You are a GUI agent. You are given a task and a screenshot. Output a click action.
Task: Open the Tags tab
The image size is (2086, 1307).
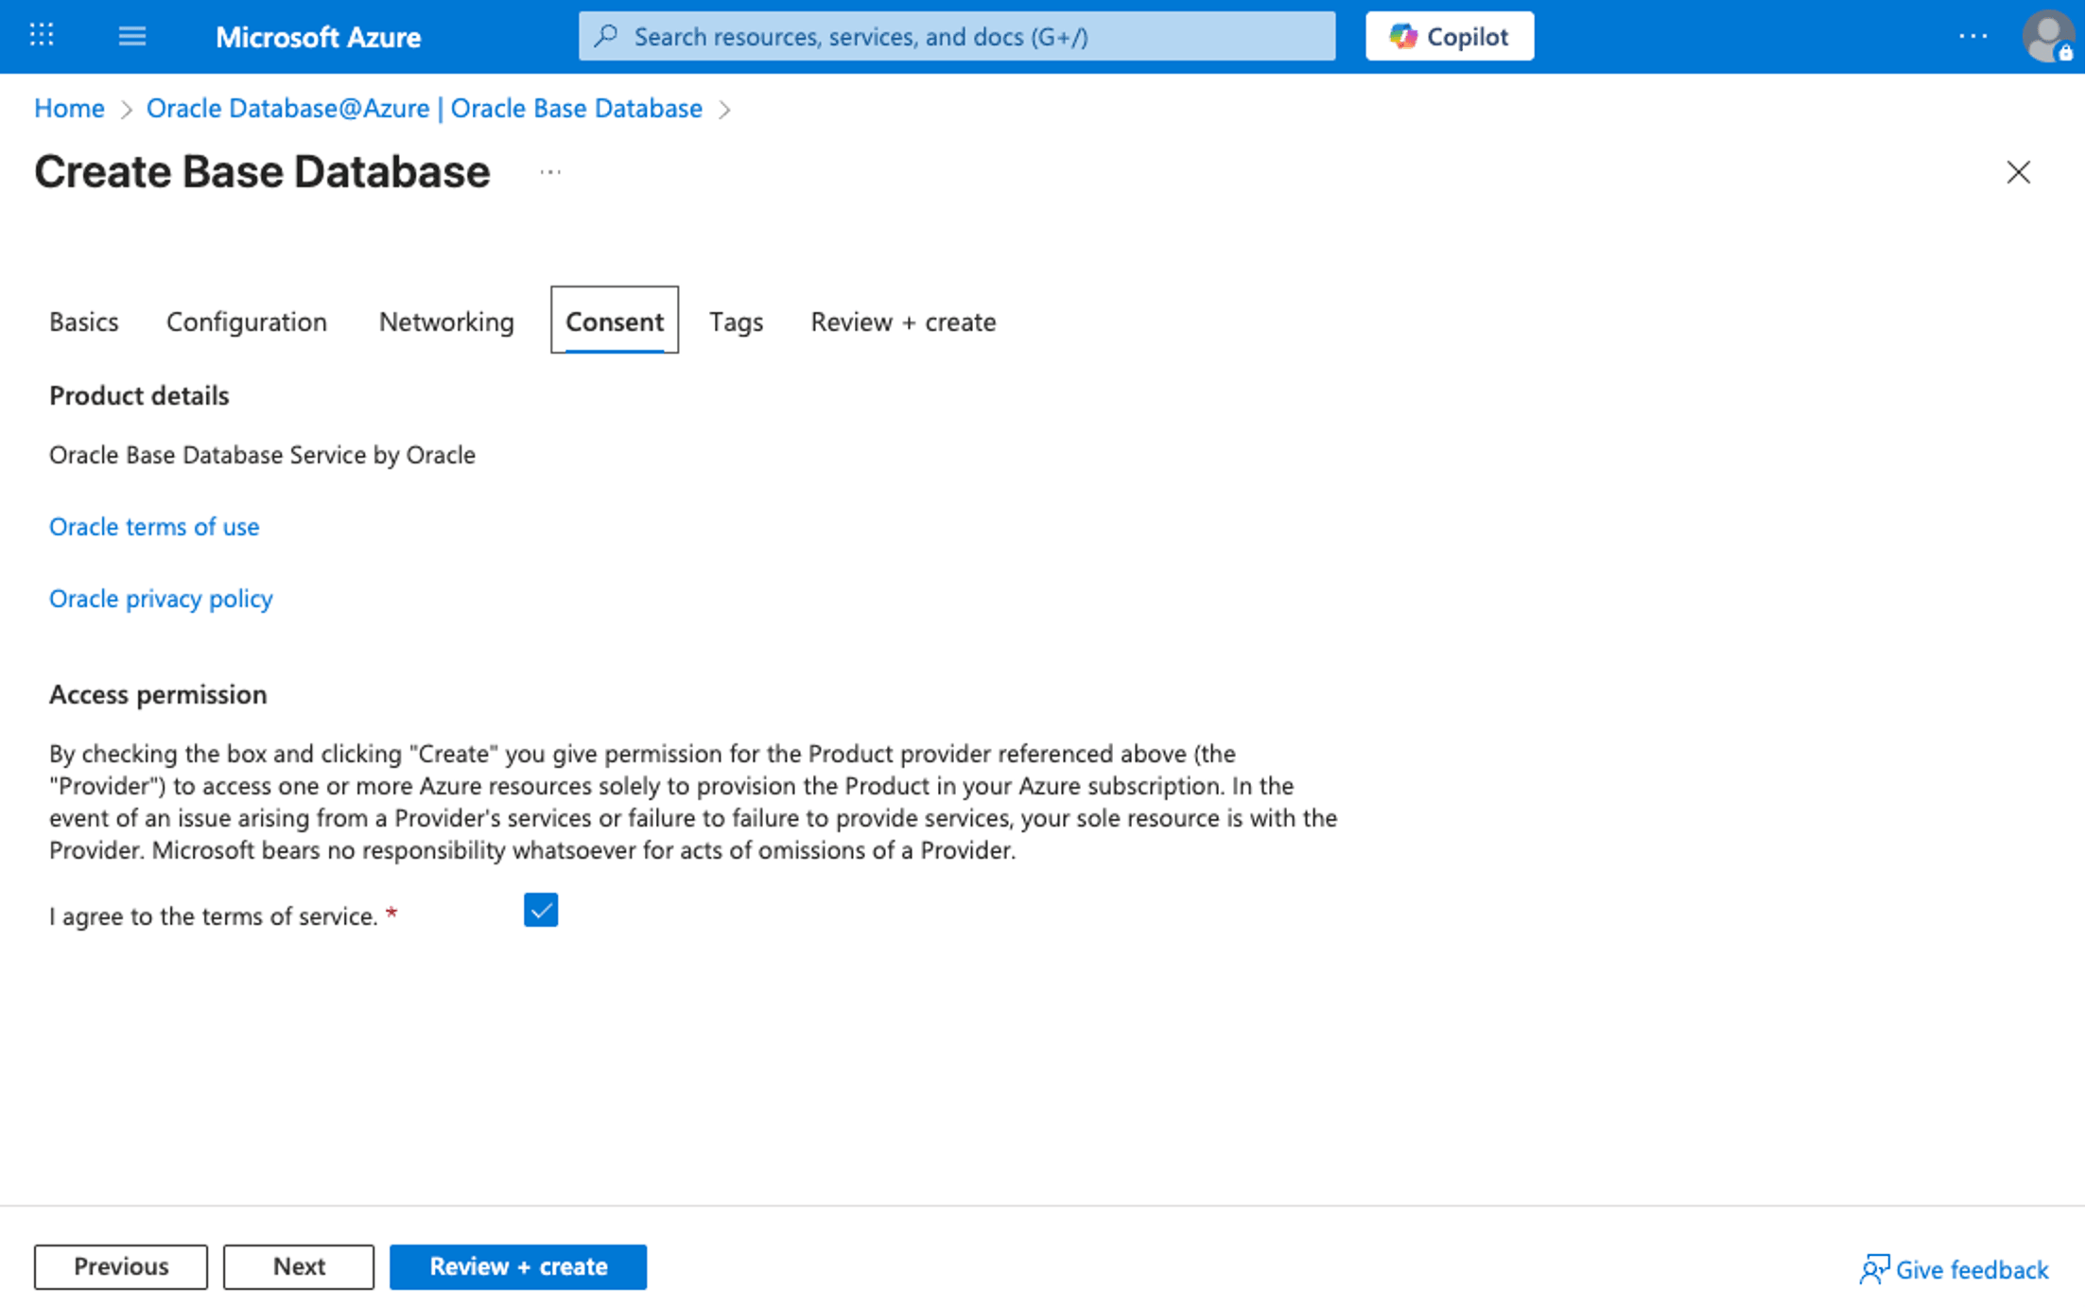(x=736, y=322)
